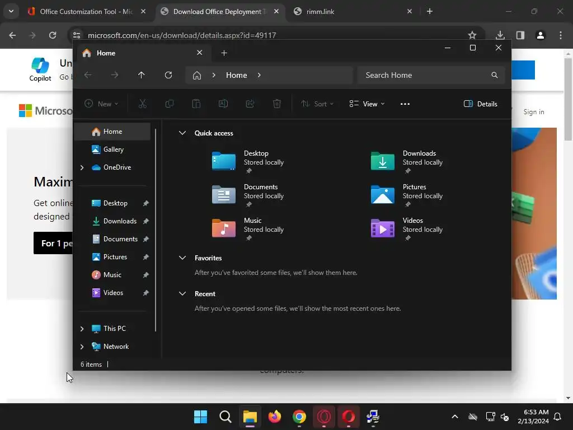Open the Sort dropdown menu
The width and height of the screenshot is (573, 430).
(317, 104)
